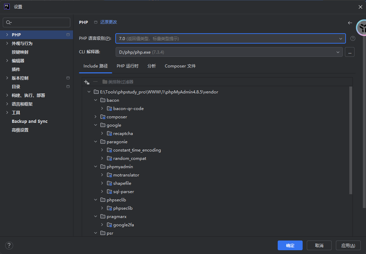The image size is (366, 254).
Task: Switch to the Composer 文件 tab
Action: (x=180, y=66)
